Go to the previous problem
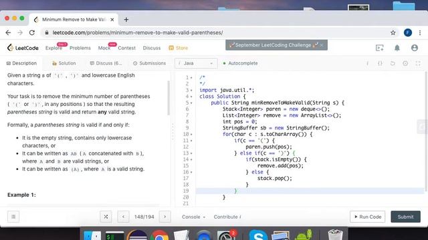The height and width of the screenshot is (240, 428). [x=123, y=217]
